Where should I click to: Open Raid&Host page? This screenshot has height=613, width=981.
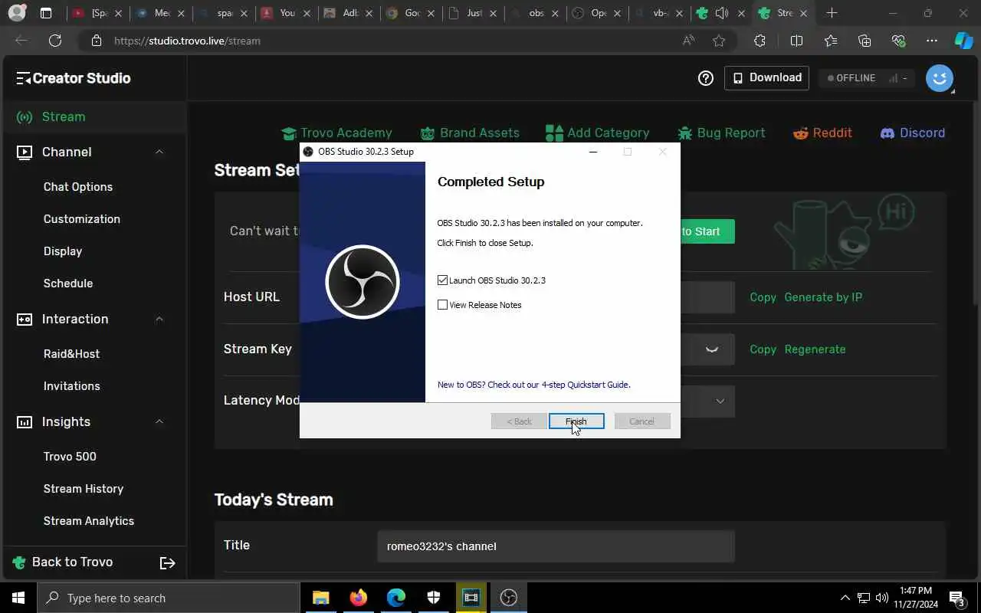click(72, 354)
